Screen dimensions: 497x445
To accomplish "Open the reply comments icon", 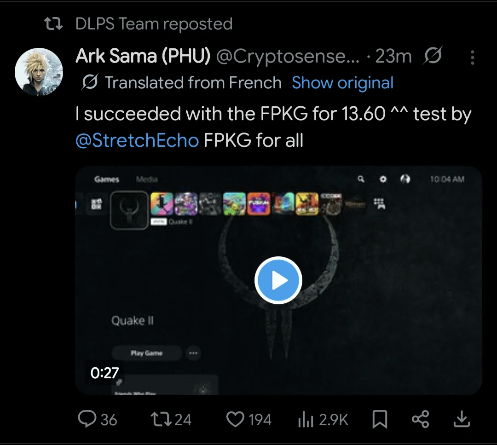I will coord(87,419).
